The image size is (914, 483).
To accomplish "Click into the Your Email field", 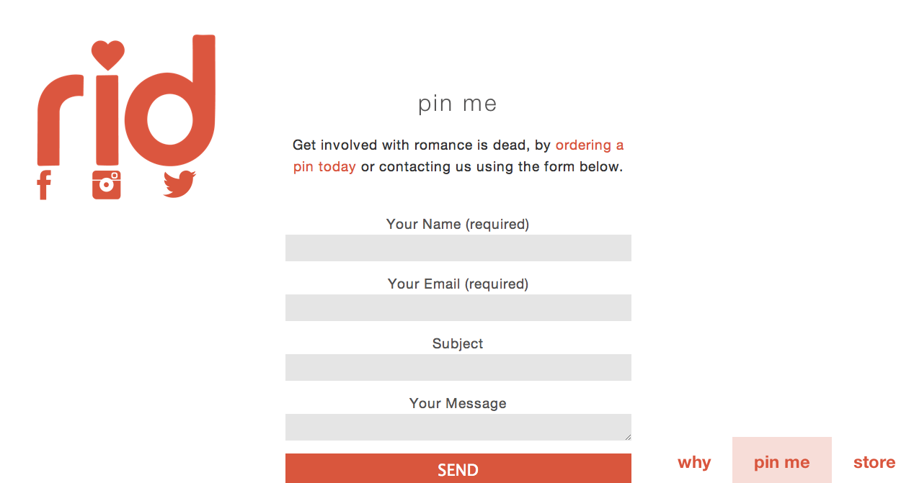I will (458, 307).
